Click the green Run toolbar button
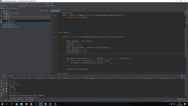Screen dimensions: 188x106 (x=29, y=6)
